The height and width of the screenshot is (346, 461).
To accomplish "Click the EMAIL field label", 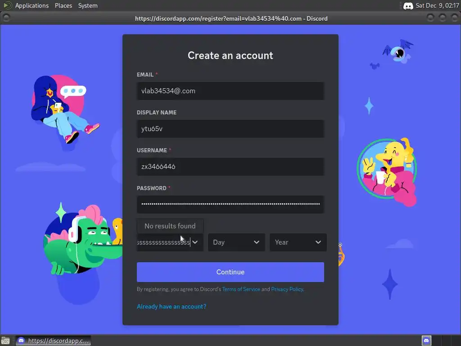I will pyautogui.click(x=145, y=75).
